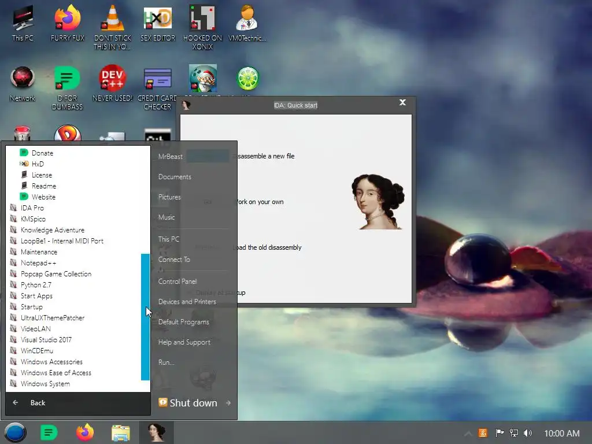Open Music from the Start menu

[x=166, y=217]
